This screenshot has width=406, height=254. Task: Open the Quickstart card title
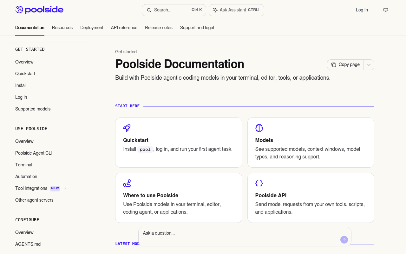pos(136,140)
